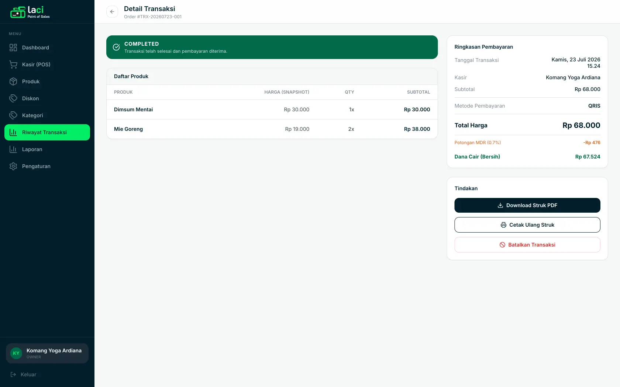The height and width of the screenshot is (387, 620).
Task: Click the Keluar logout icon
Action: click(13, 374)
